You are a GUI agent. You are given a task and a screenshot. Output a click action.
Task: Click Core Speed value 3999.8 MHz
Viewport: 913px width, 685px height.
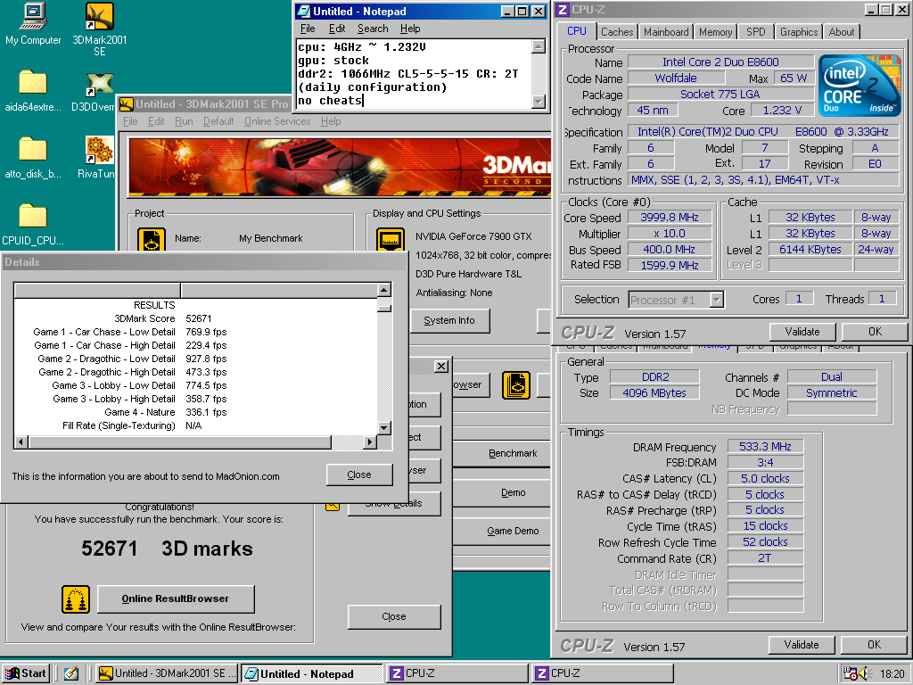point(670,218)
